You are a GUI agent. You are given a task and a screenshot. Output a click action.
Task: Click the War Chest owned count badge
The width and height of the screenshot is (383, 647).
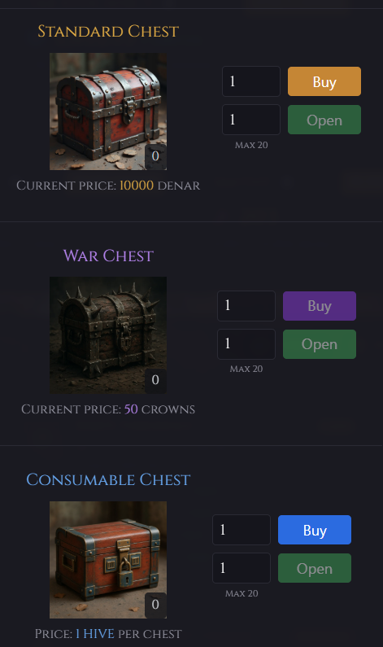pos(155,379)
